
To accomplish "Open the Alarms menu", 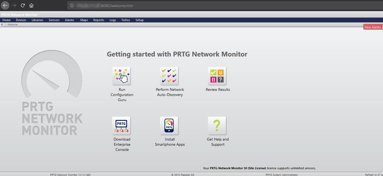I will click(69, 20).
